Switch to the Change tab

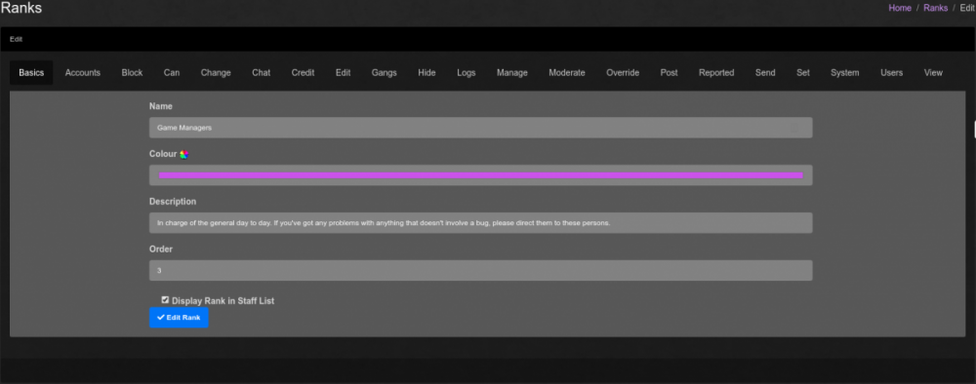(216, 73)
